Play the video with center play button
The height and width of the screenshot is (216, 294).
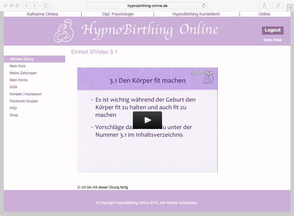click(x=147, y=120)
